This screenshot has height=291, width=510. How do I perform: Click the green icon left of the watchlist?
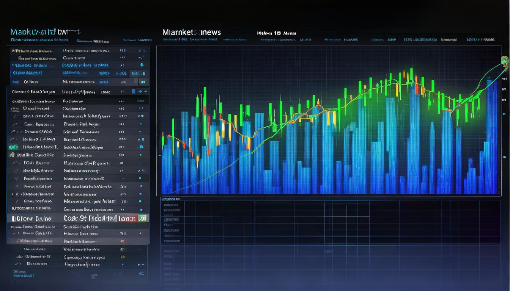[x=13, y=147]
